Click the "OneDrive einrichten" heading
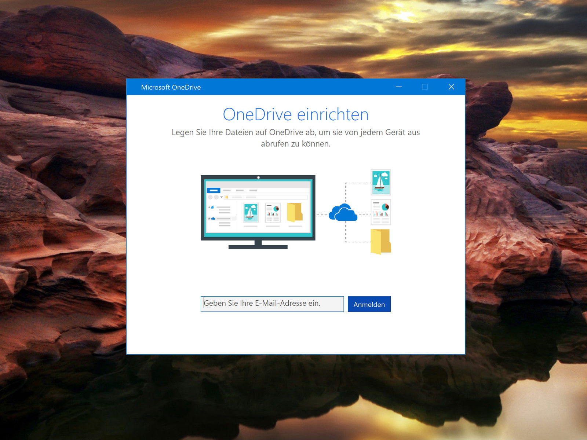587x440 pixels. [296, 114]
